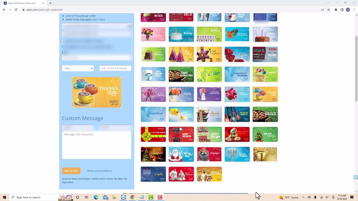Viewport: 358px width, 201px height.
Task: Open TeamViewer from the taskbar
Action: 123,197
